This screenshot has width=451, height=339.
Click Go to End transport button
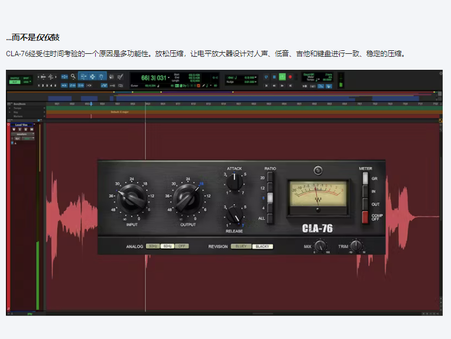(x=290, y=86)
